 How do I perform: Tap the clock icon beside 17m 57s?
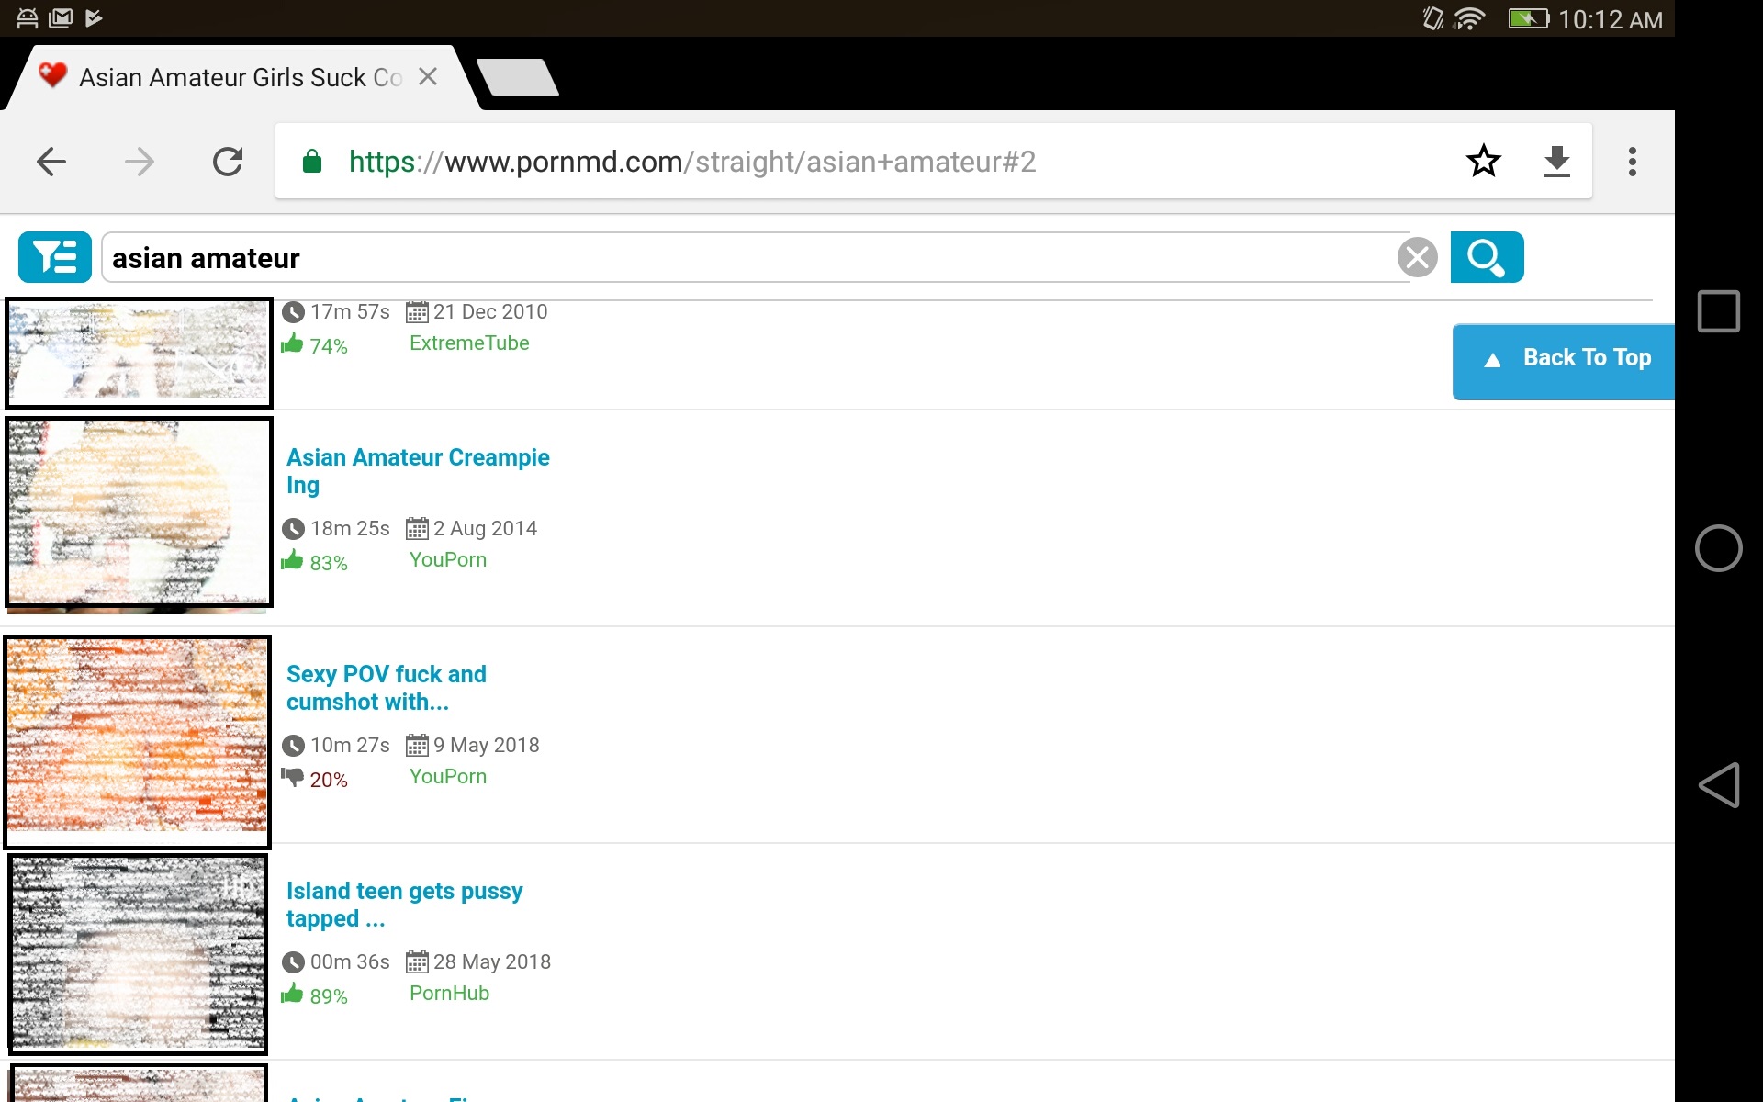point(293,312)
